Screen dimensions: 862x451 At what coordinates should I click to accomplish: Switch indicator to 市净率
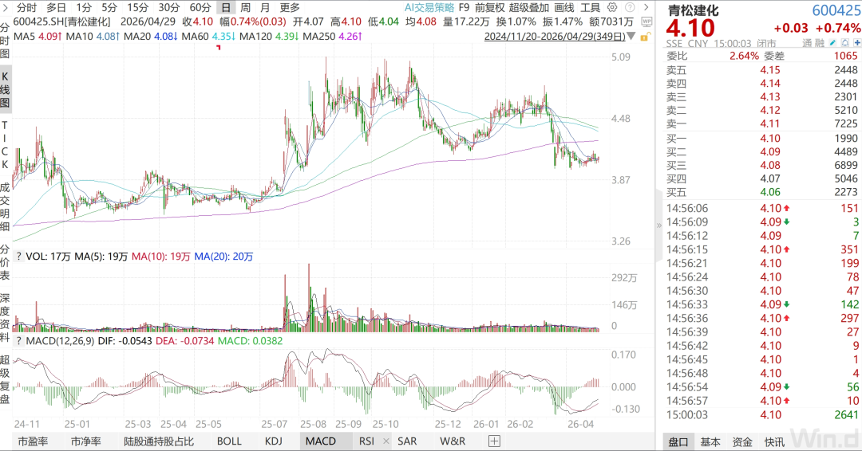pos(85,441)
